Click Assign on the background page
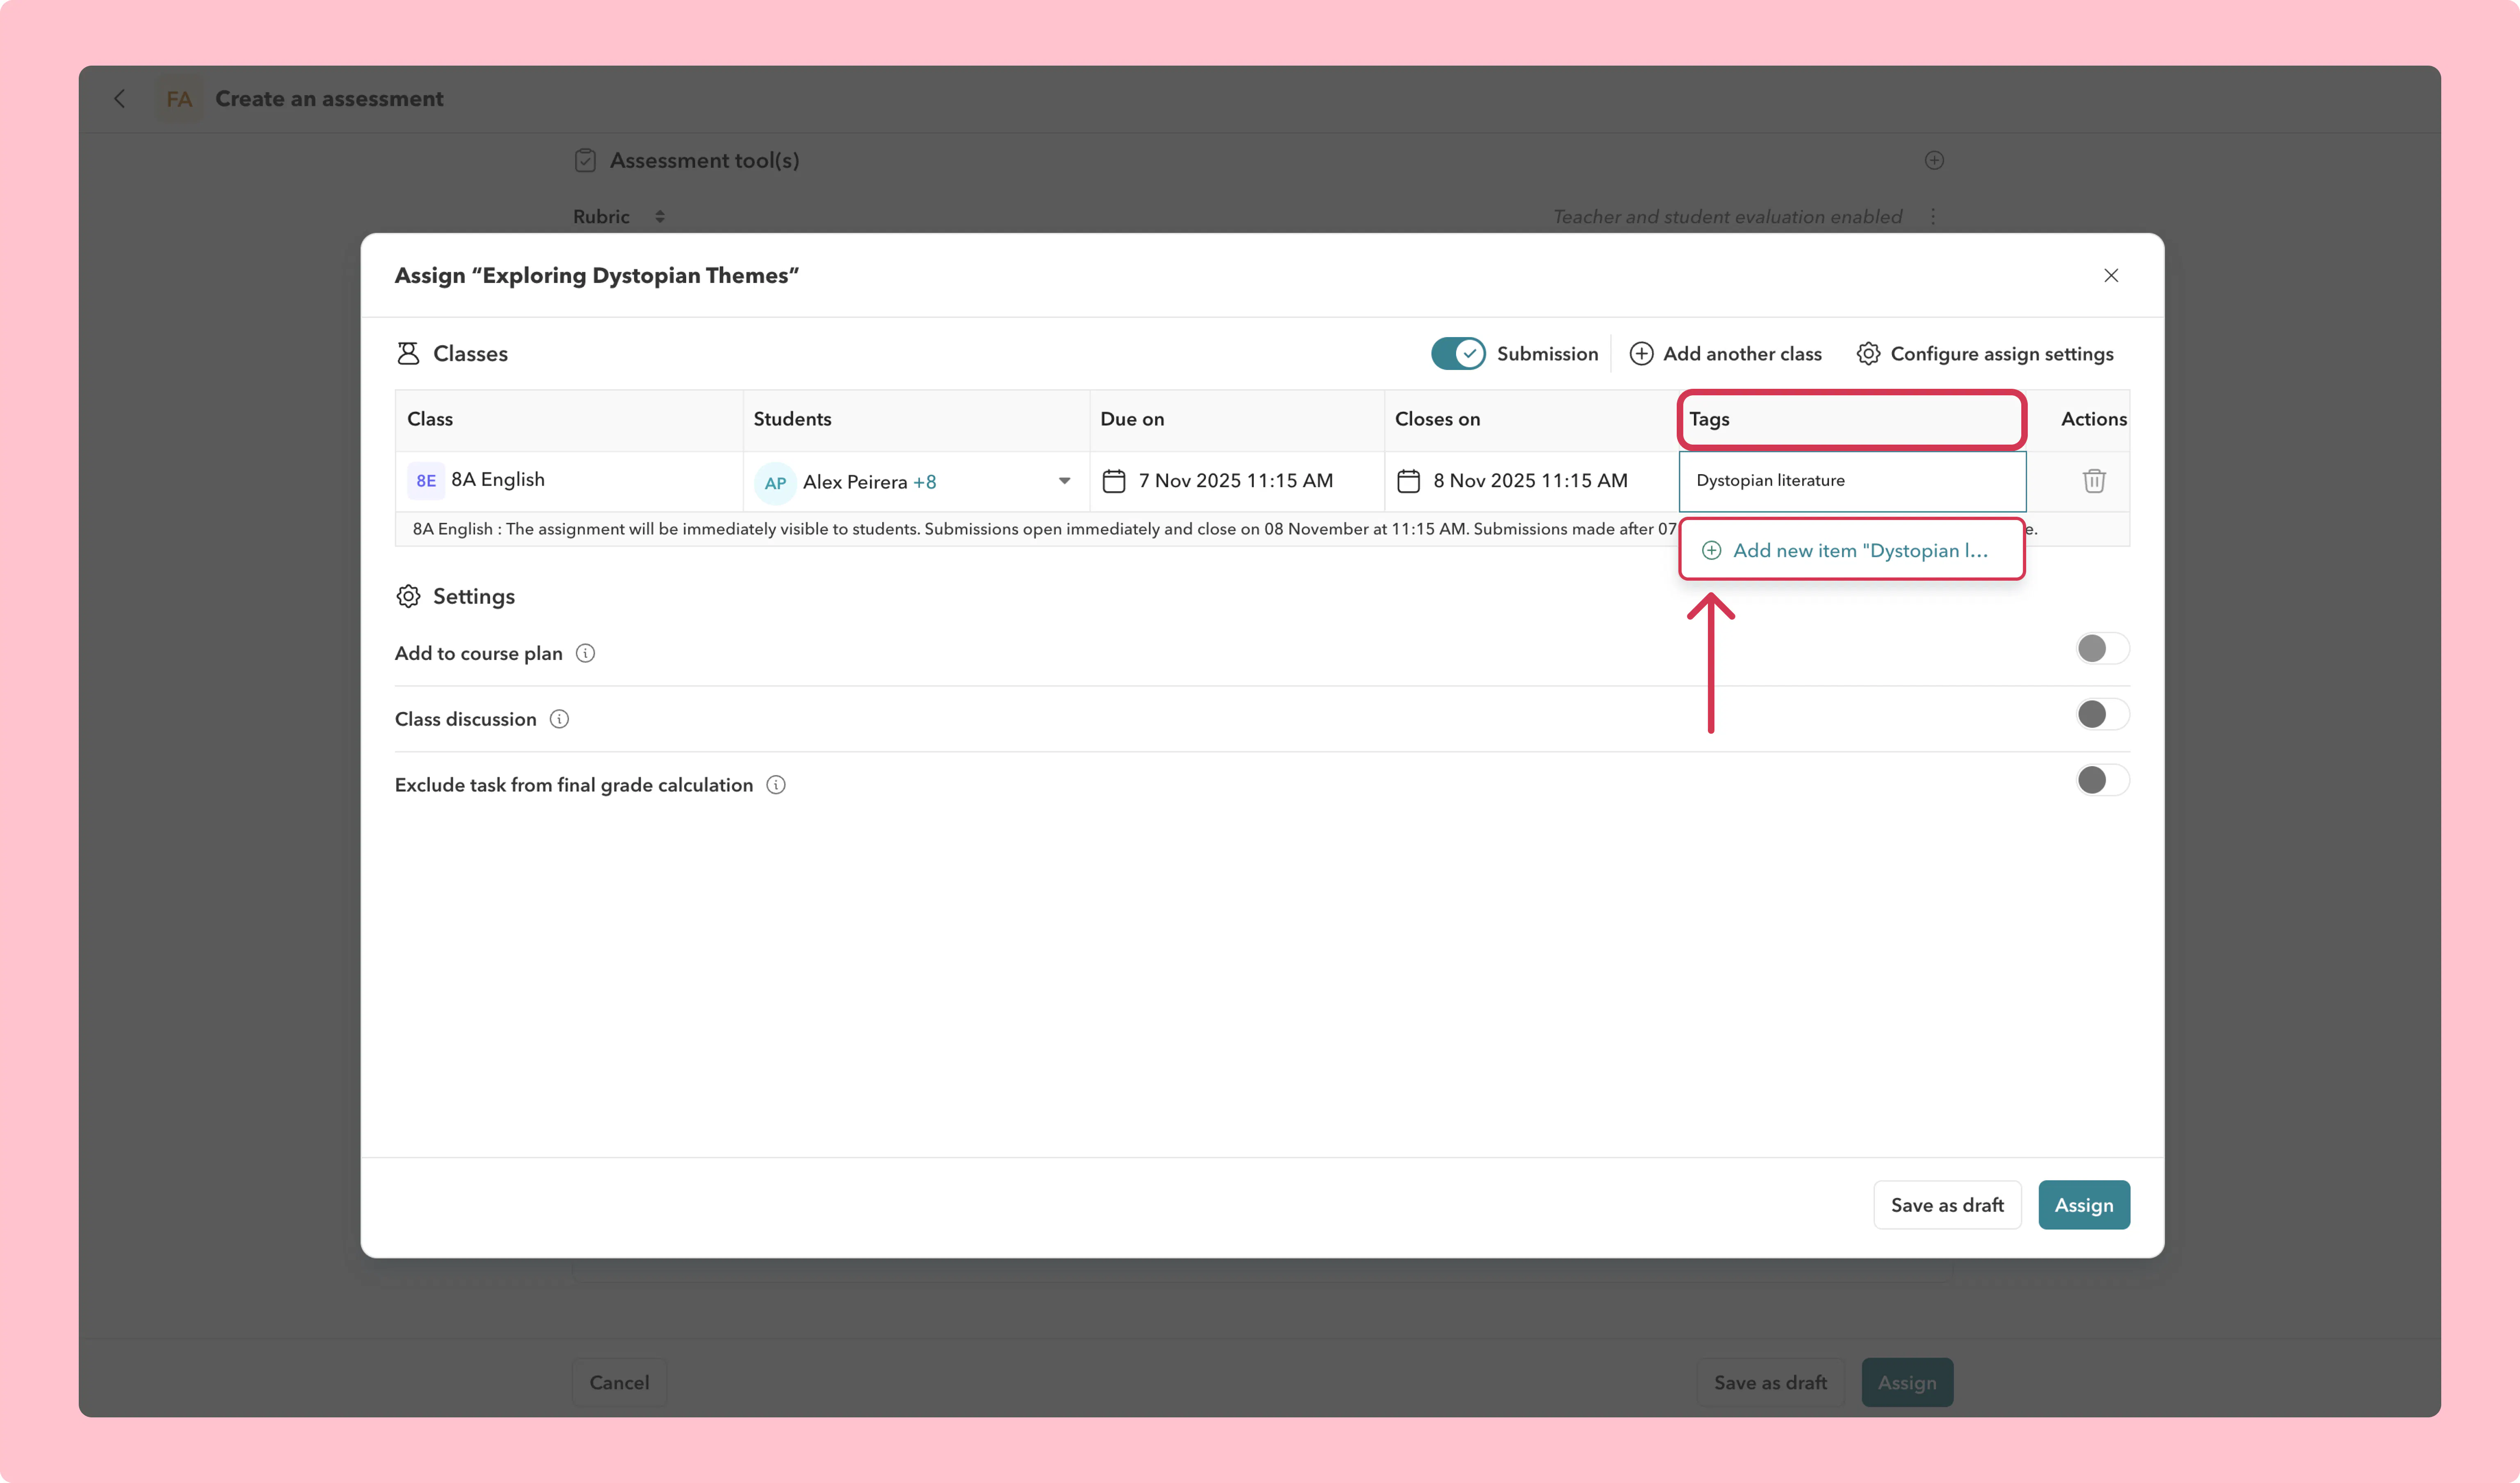2520x1483 pixels. (x=1907, y=1382)
